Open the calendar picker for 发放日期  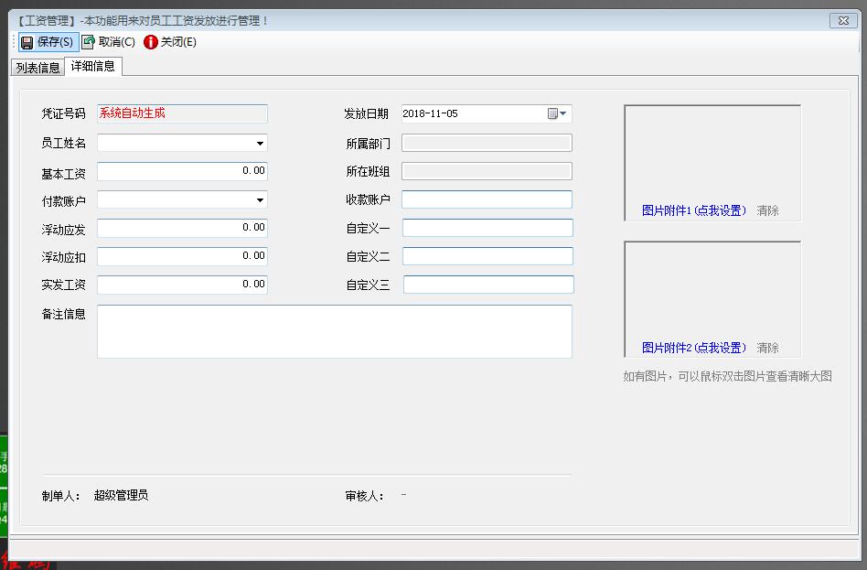click(557, 114)
